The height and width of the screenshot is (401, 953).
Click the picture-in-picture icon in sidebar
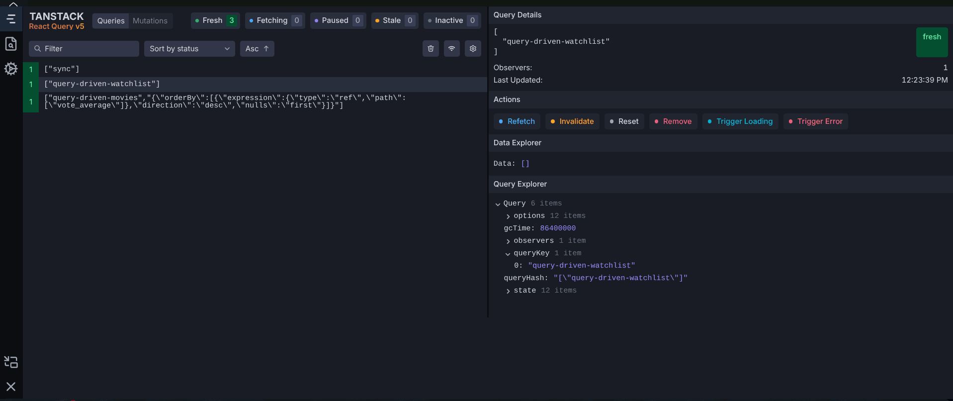(11, 362)
